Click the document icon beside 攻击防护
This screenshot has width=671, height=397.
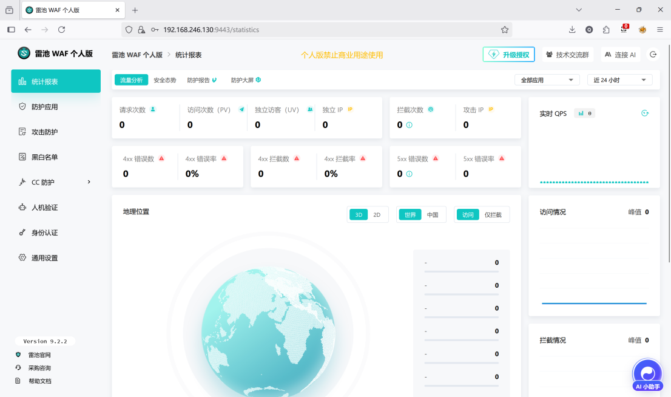[22, 132]
